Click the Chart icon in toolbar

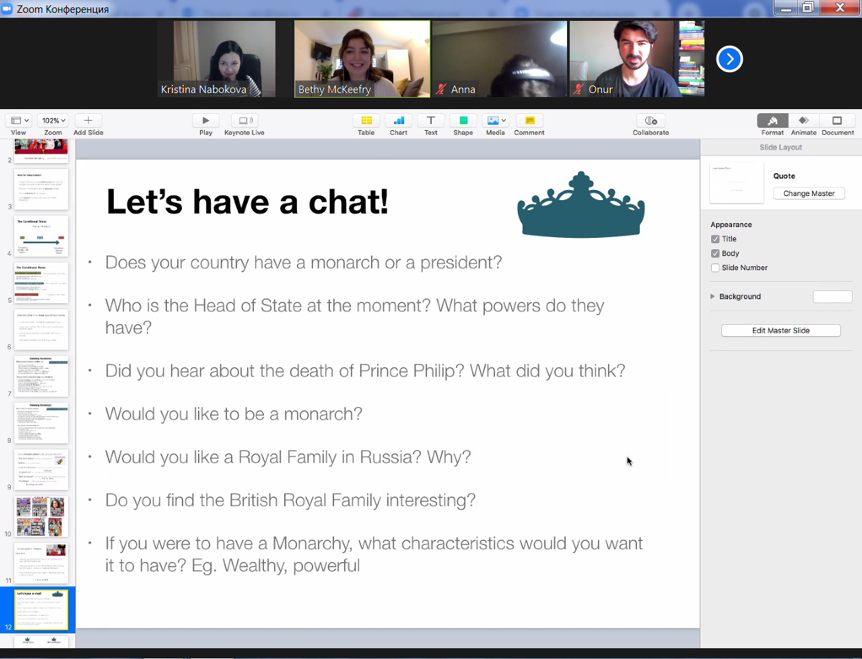pyautogui.click(x=399, y=121)
